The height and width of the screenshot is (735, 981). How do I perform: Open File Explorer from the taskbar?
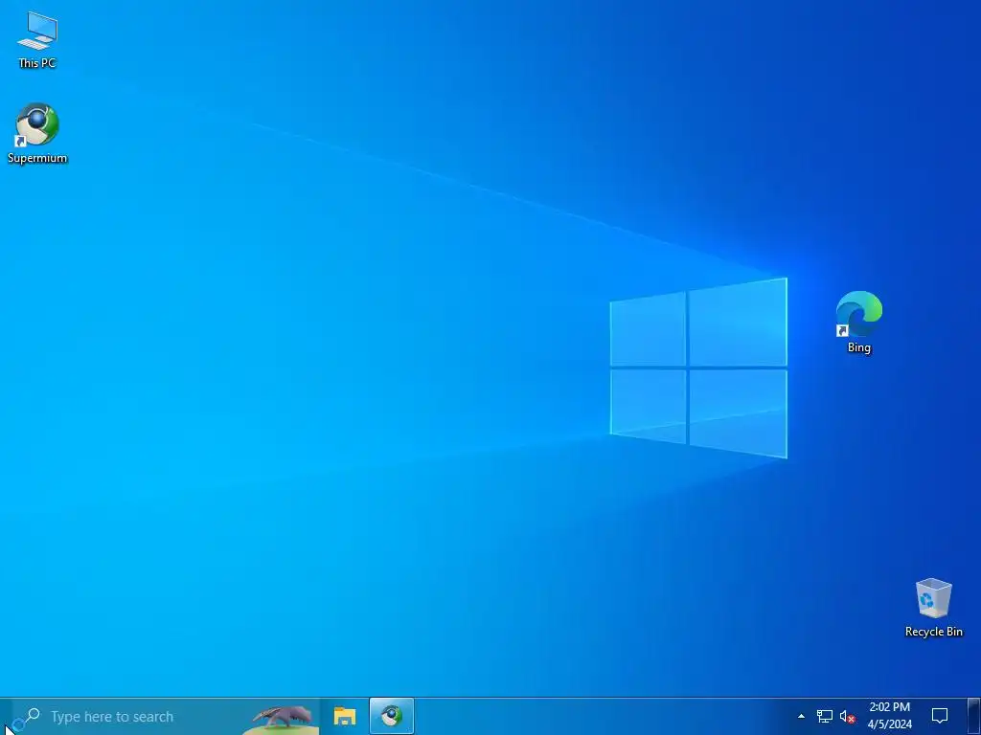pyautogui.click(x=345, y=716)
